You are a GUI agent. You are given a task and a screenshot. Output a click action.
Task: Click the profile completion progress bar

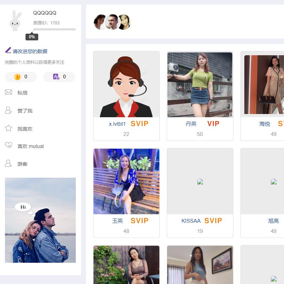(55, 29)
